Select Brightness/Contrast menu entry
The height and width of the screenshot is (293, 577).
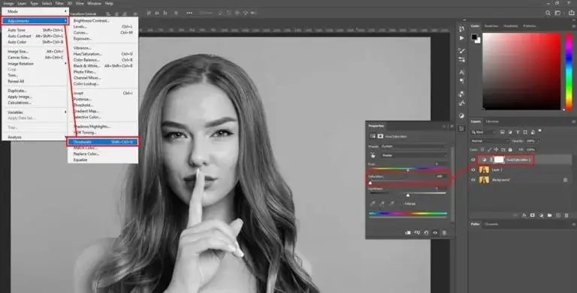[103, 20]
